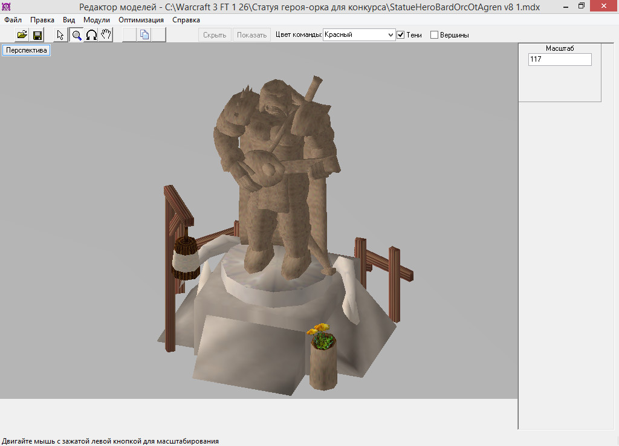Select the arrow pointer selection tool
This screenshot has width=619, height=446.
pyautogui.click(x=60, y=34)
